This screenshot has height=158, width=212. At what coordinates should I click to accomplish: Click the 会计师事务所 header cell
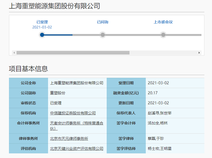pos(28,126)
